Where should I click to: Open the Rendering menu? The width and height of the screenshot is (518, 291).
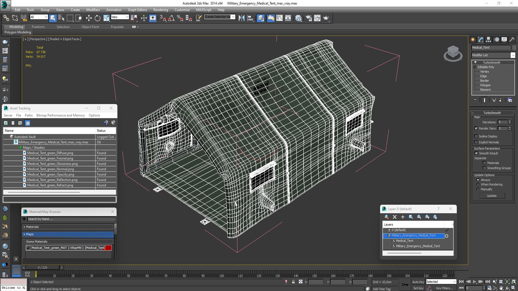[161, 10]
